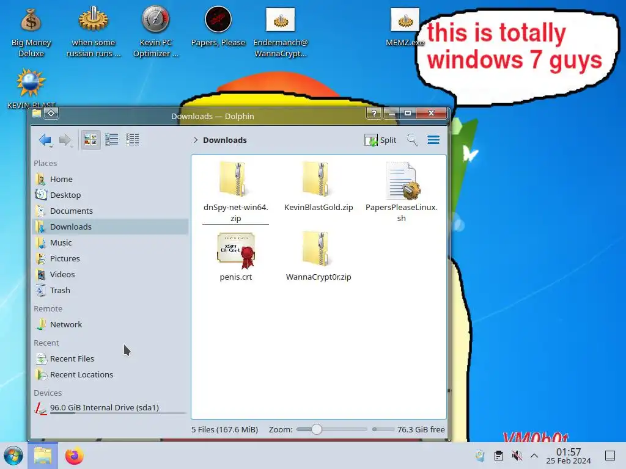Click the muted volume tray icon
Image resolution: width=626 pixels, height=469 pixels.
517,456
